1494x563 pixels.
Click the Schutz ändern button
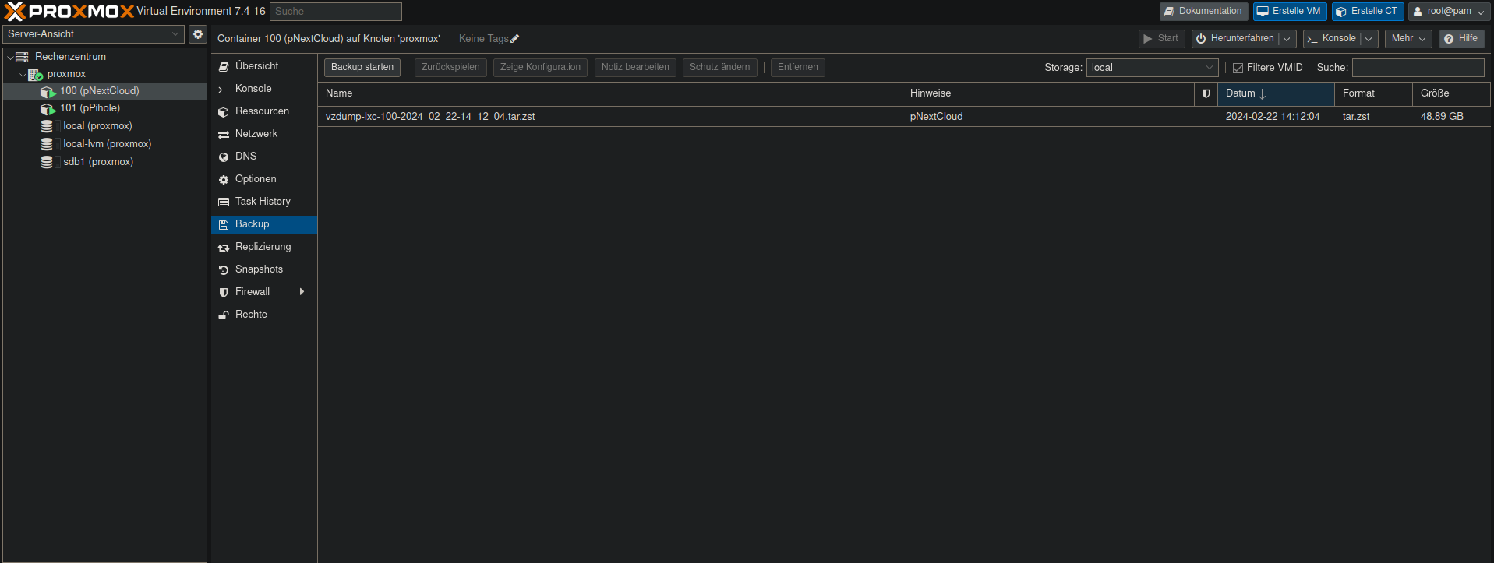(720, 68)
